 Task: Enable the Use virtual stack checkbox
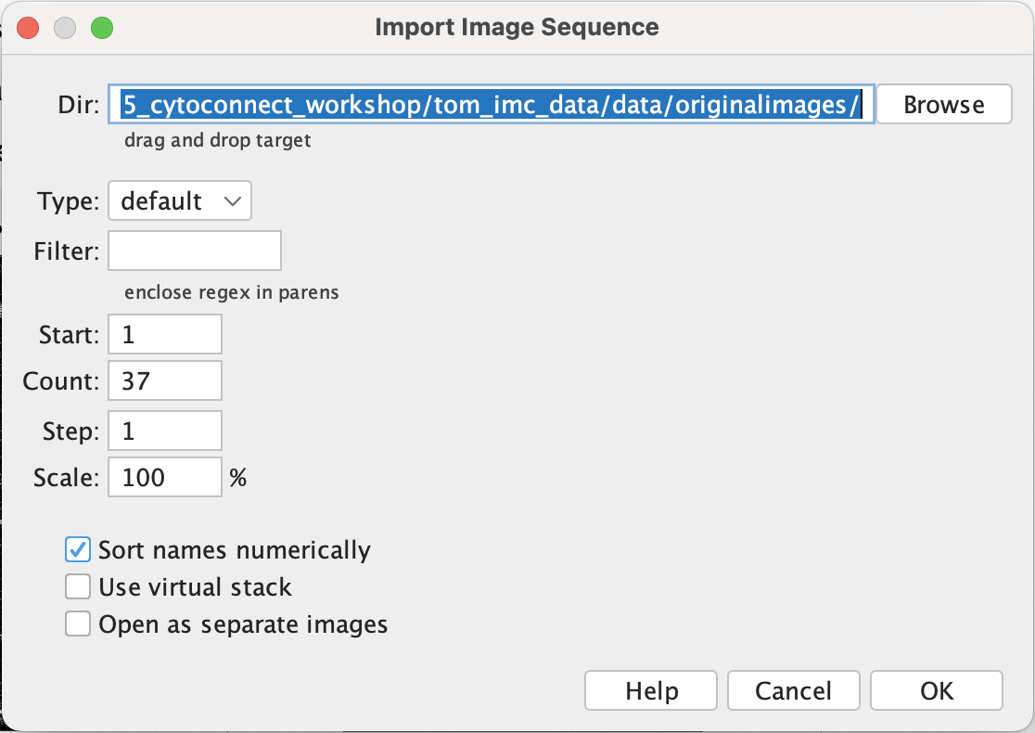click(77, 587)
